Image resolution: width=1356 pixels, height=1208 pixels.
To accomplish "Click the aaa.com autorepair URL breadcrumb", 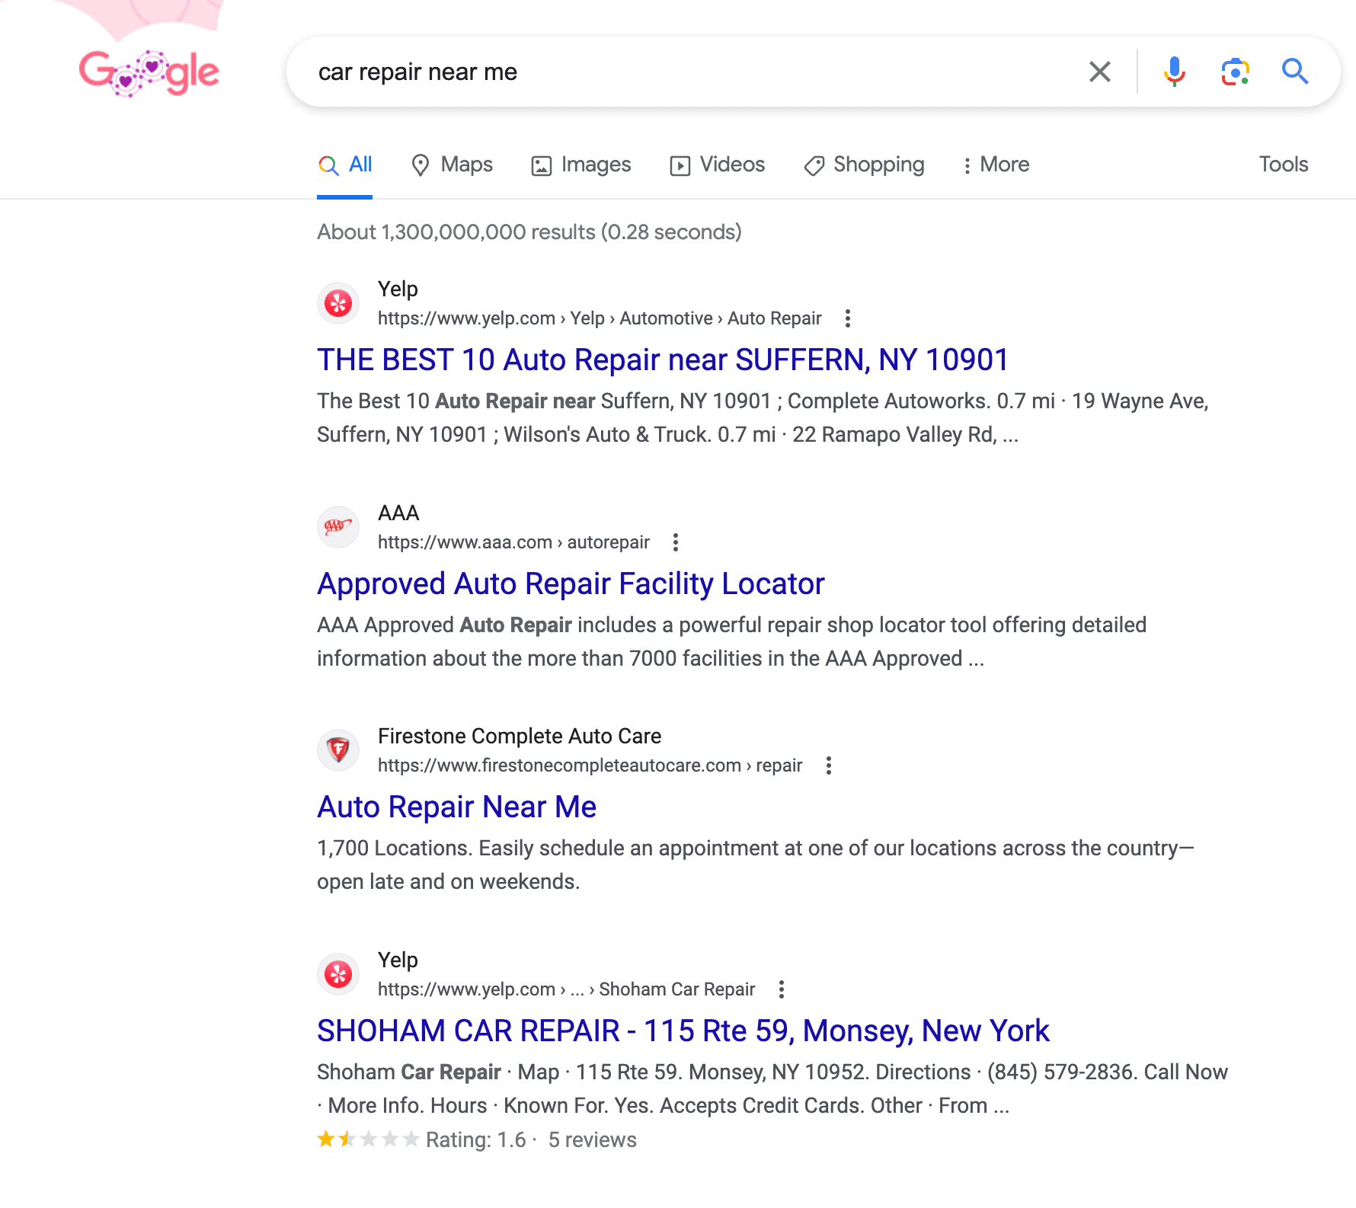I will click(513, 542).
